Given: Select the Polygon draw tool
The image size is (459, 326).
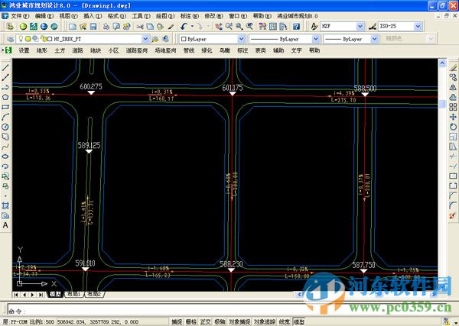Looking at the screenshot, I should click(5, 97).
